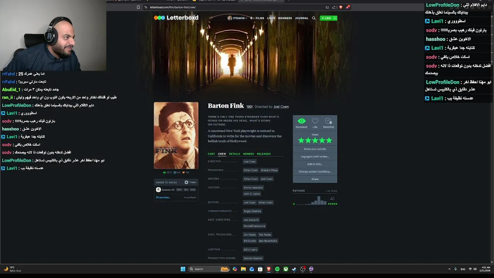Click the ITRAVIS profile avatar
This screenshot has height=278, width=494.
230,18
